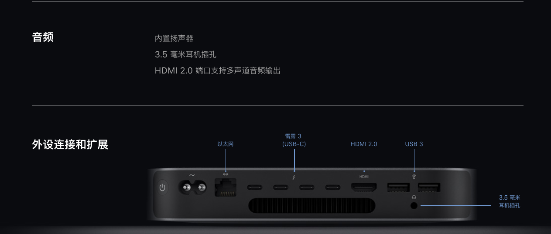Click the Thunderbolt lightning bolt symbol
The height and width of the screenshot is (234, 551).
294,177
